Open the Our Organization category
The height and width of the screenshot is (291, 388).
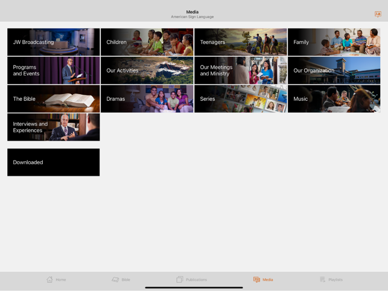334,71
